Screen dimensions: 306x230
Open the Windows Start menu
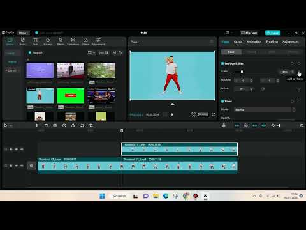[x=102, y=196]
